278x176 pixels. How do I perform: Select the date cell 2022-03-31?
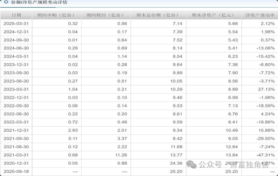coord(16,122)
